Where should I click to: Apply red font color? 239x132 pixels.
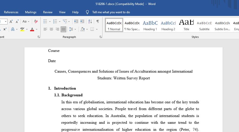[x=32, y=29]
